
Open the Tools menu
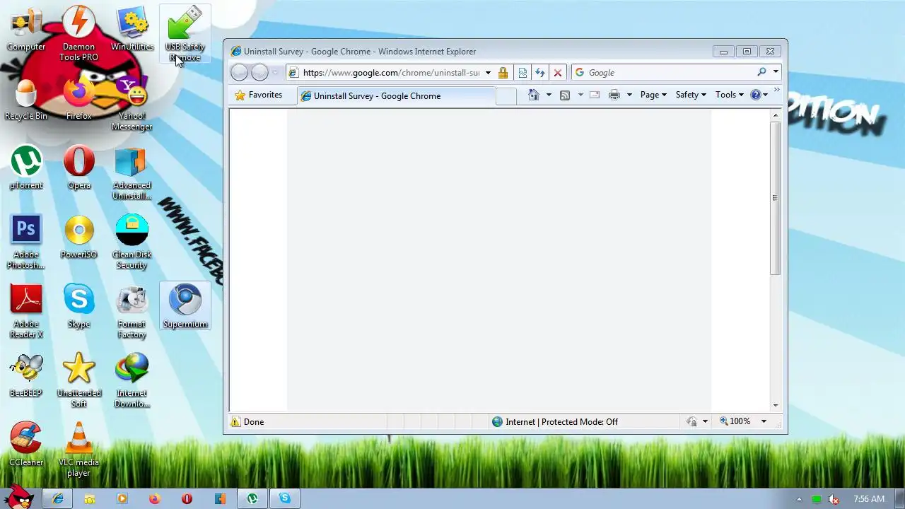pyautogui.click(x=729, y=95)
